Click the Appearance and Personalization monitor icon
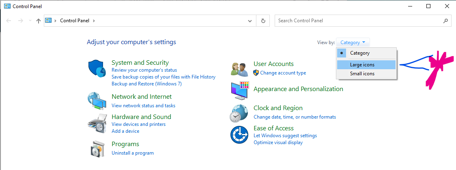The height and width of the screenshot is (170, 456). (239, 91)
